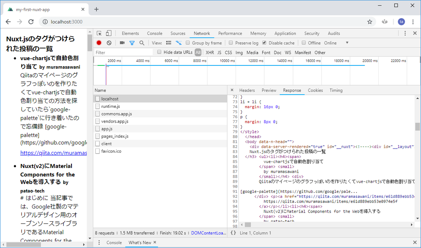Switch to the Application tab

(285, 33)
